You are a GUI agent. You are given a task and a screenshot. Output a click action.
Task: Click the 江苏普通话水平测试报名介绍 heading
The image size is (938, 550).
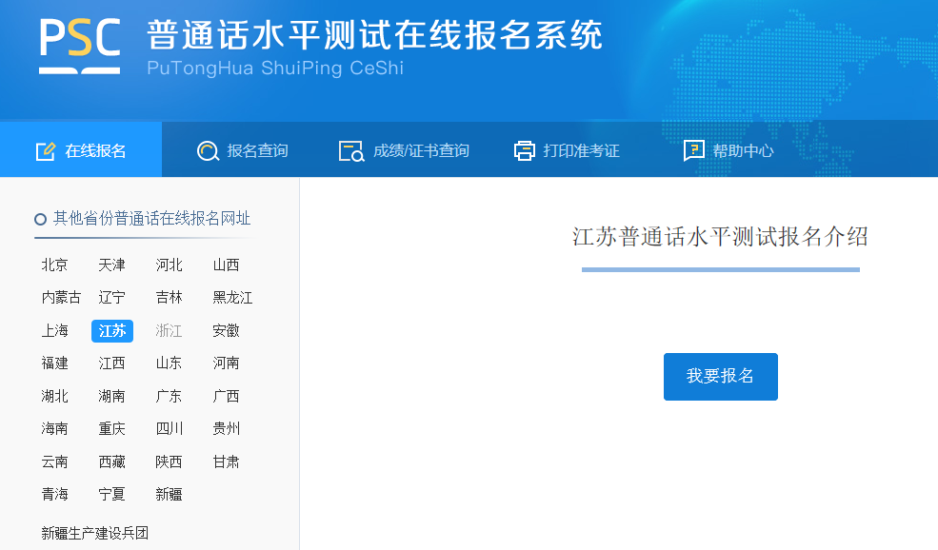pyautogui.click(x=720, y=237)
